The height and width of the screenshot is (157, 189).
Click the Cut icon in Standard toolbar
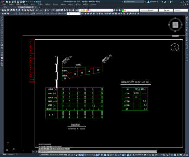pos(22,10)
